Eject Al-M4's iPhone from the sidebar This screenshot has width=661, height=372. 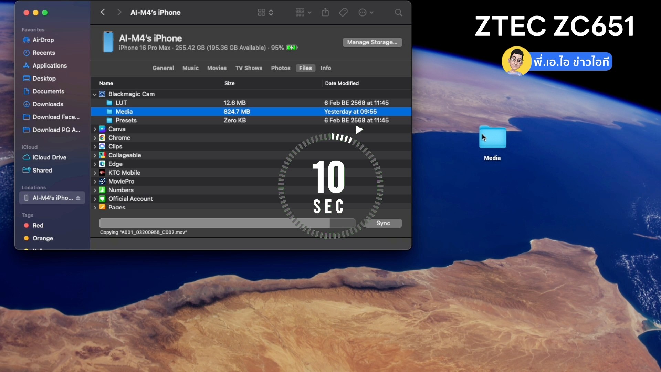click(x=78, y=198)
